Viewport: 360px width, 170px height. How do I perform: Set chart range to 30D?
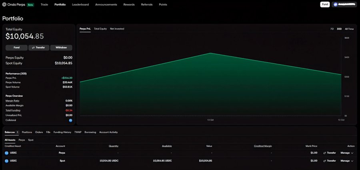pos(339,29)
